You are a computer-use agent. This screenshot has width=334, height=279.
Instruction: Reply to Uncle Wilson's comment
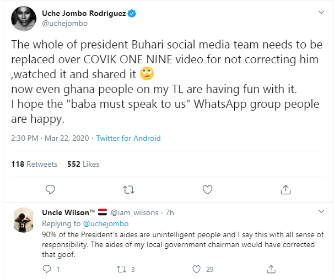pyautogui.click(x=46, y=269)
